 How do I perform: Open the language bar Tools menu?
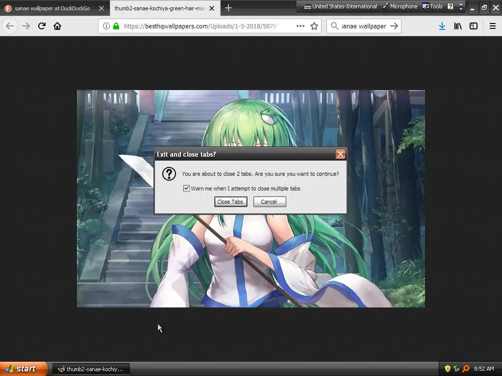click(x=432, y=6)
